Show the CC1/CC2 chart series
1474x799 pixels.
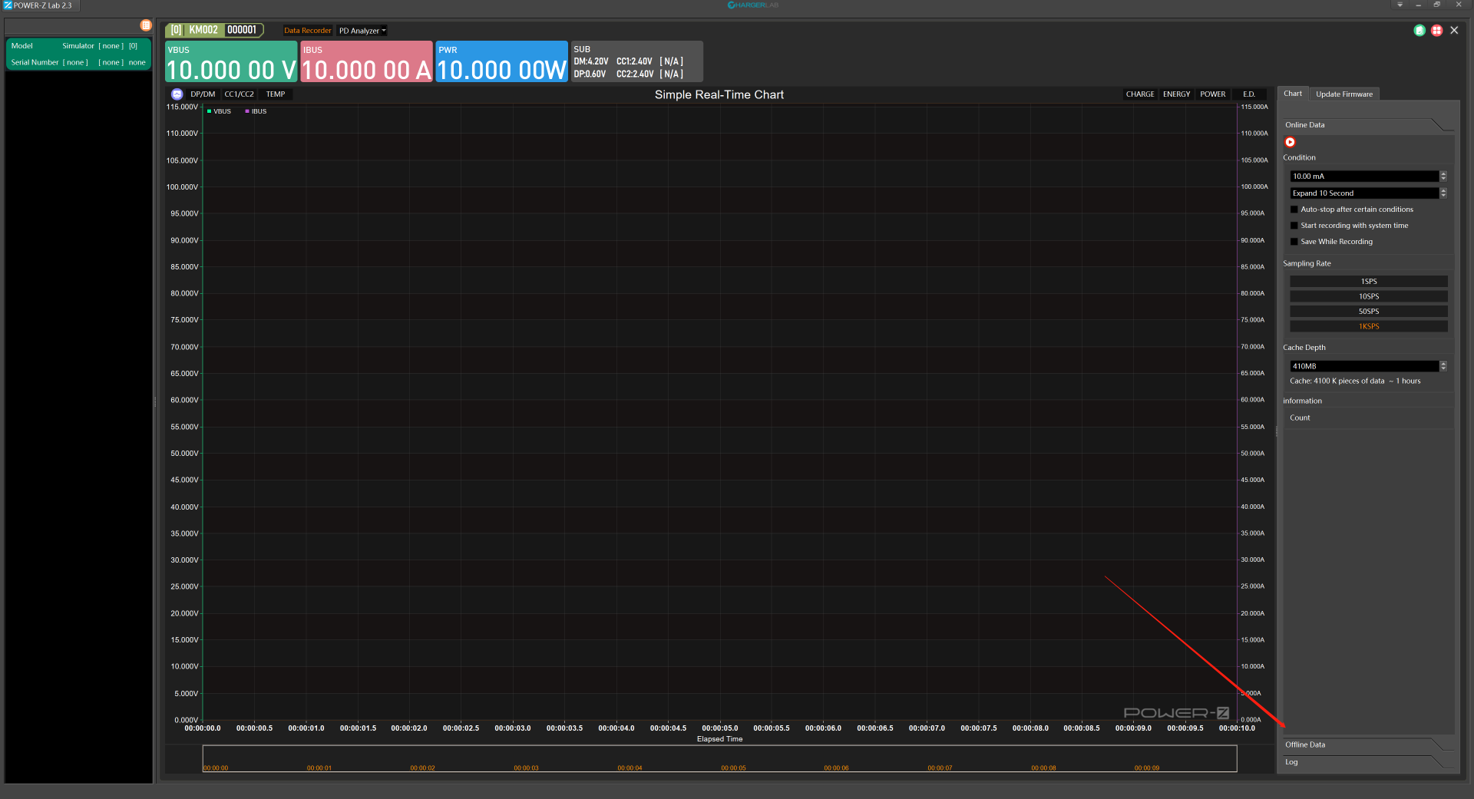click(x=239, y=94)
